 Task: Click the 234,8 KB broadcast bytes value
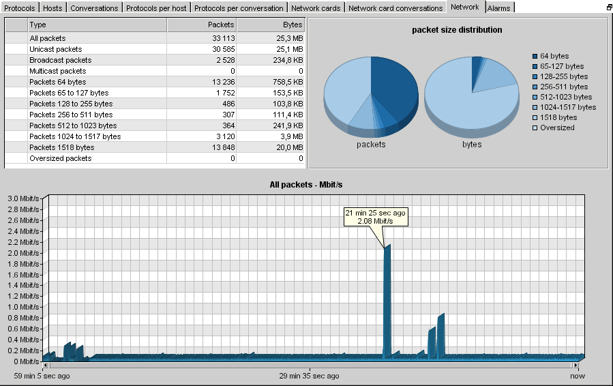(x=288, y=60)
